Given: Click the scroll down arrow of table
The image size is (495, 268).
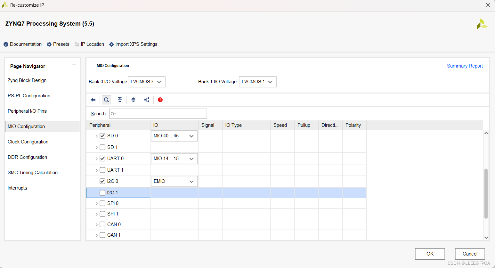Looking at the screenshot, I should click(x=486, y=238).
